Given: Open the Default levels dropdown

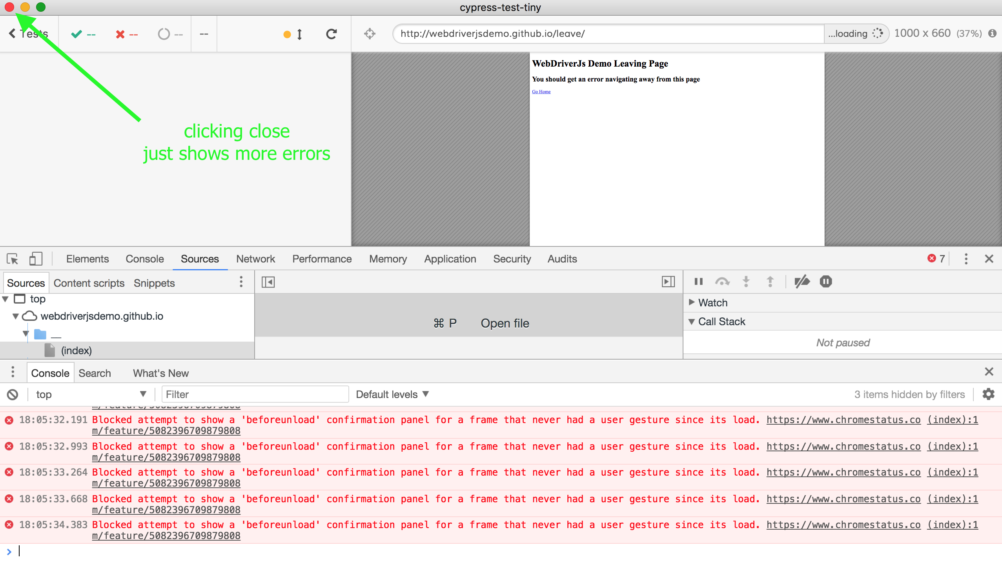Looking at the screenshot, I should coord(392,394).
